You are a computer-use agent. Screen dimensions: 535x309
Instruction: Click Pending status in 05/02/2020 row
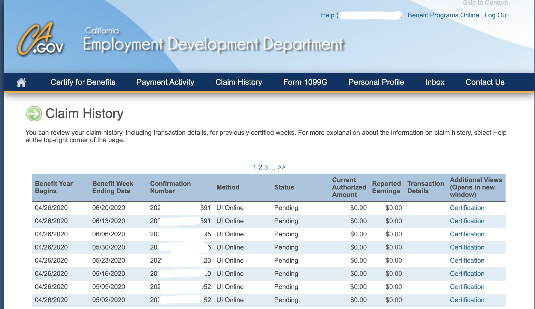[286, 300]
